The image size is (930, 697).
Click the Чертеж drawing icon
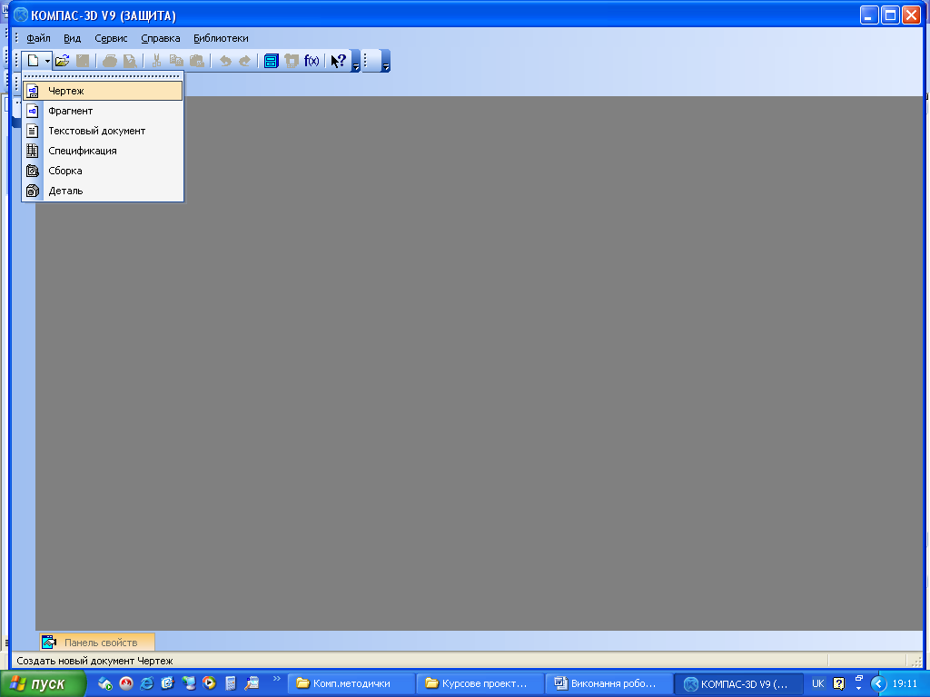[x=34, y=92]
